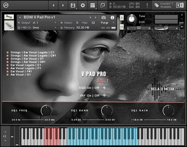Screen dimensions: 187x147
Task: Toggle EQ3 On/Off plus switch
Action: [104, 88]
